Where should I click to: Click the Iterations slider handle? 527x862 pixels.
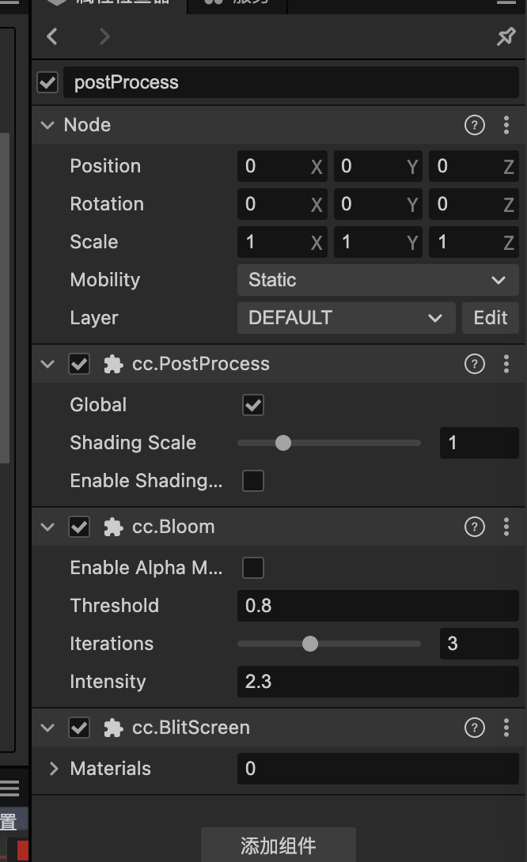[310, 644]
